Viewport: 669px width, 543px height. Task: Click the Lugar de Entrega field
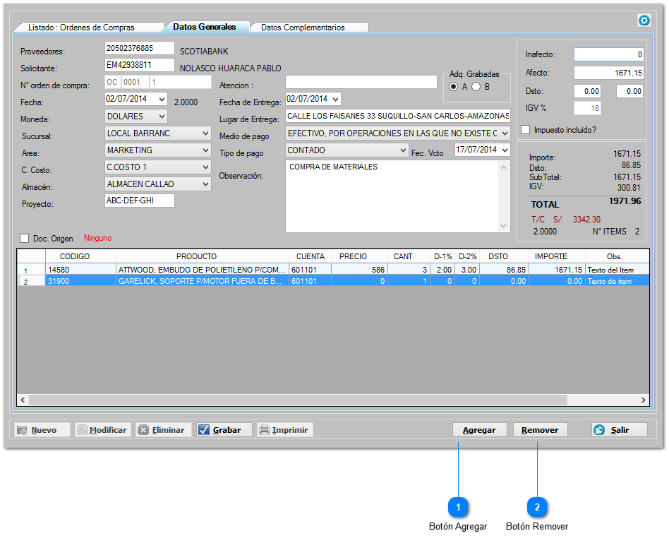[x=397, y=116]
